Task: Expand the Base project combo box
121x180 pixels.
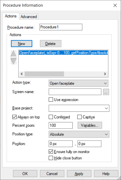Action: [79, 108]
